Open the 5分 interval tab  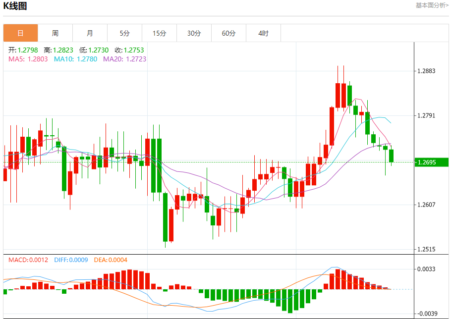point(124,33)
